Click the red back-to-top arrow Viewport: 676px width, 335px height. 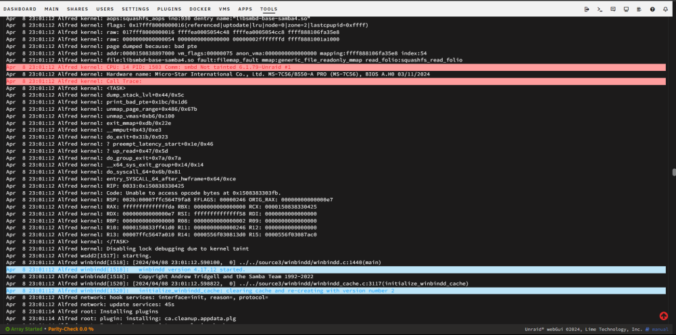click(x=664, y=316)
